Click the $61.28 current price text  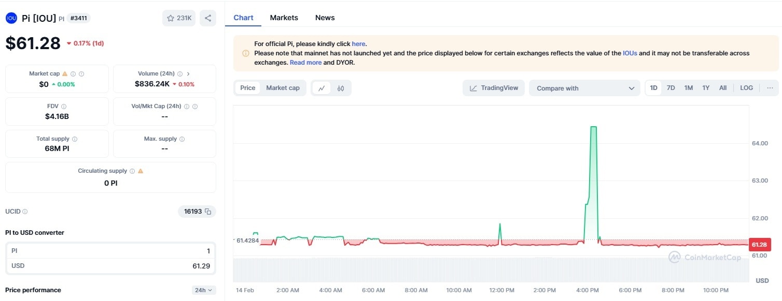coord(33,43)
